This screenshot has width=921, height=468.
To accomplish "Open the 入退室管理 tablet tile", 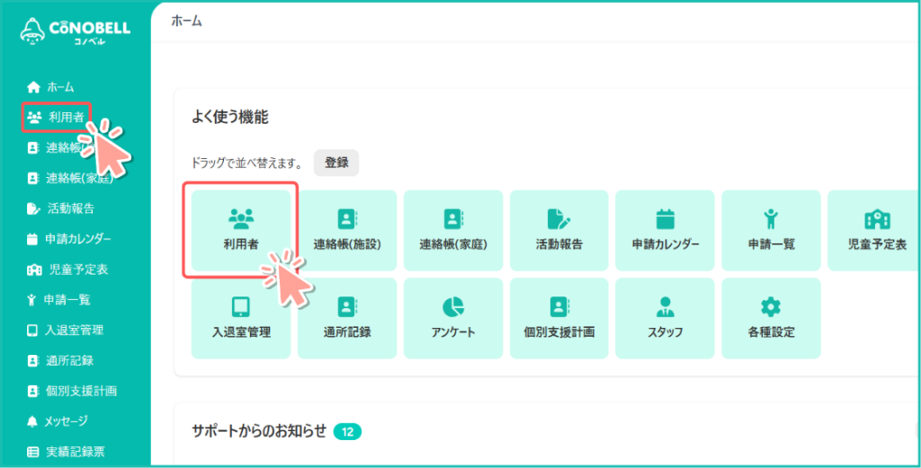I will tap(241, 318).
